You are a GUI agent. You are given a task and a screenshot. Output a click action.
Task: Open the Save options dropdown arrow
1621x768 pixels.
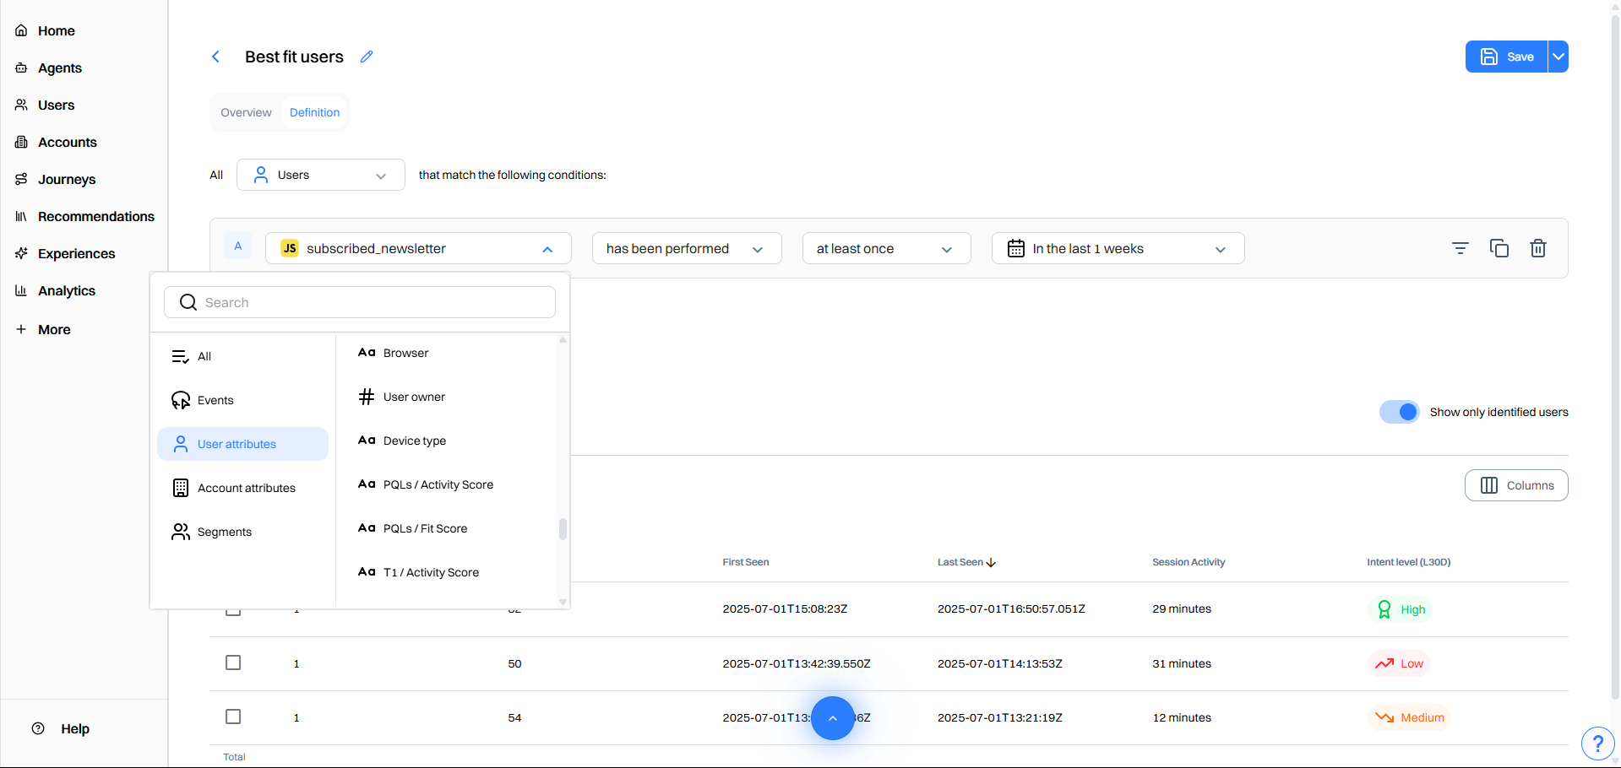point(1558,57)
